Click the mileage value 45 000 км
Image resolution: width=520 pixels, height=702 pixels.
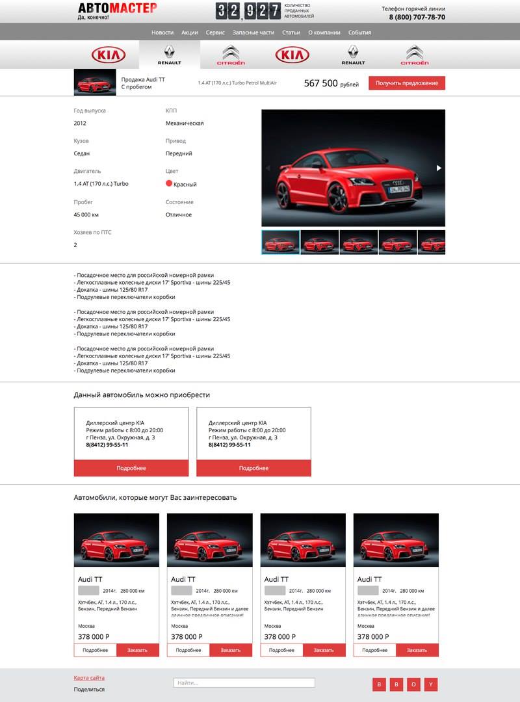click(x=86, y=214)
